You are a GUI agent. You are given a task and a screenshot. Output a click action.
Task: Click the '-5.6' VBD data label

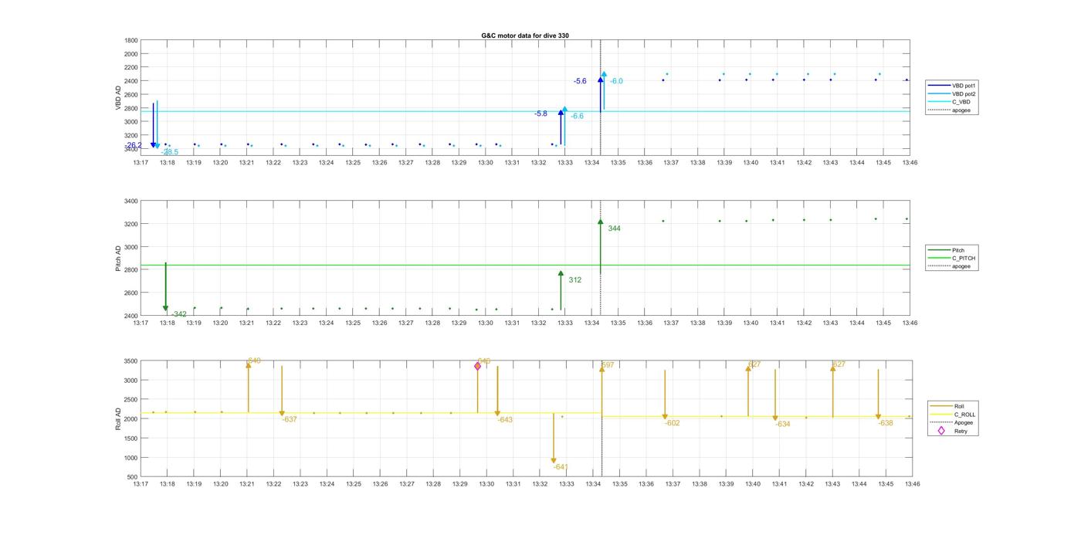click(580, 81)
